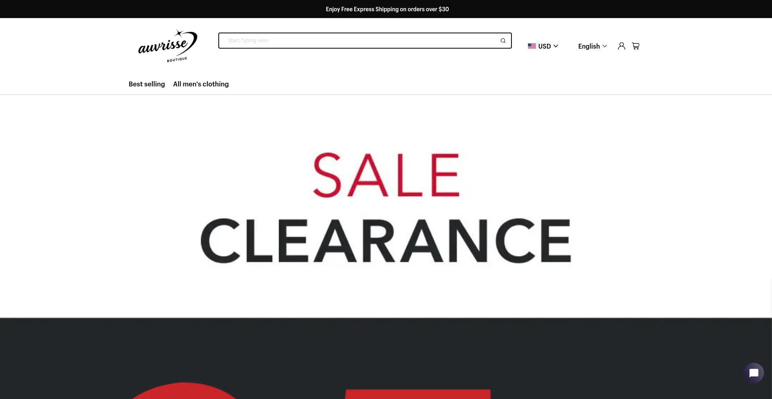Open the user account icon

[621, 46]
